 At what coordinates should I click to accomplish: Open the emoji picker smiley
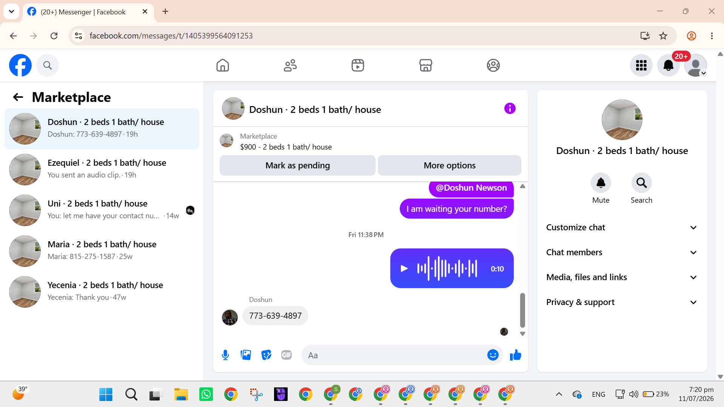493,355
